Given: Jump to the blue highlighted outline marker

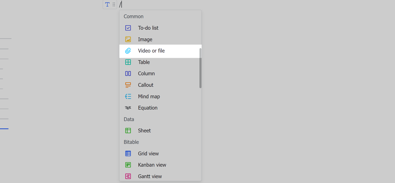Looking at the screenshot, I should click(x=4, y=129).
